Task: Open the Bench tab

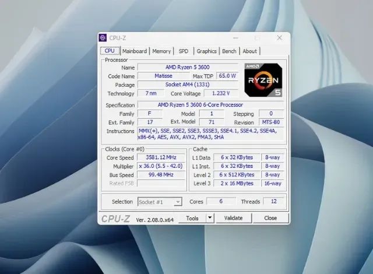Action: tap(229, 51)
